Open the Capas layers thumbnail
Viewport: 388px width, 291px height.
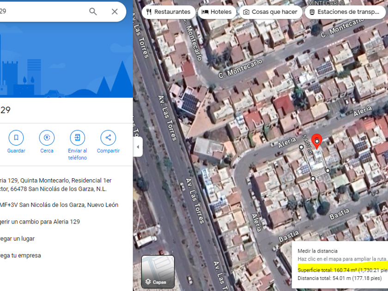[x=158, y=272]
